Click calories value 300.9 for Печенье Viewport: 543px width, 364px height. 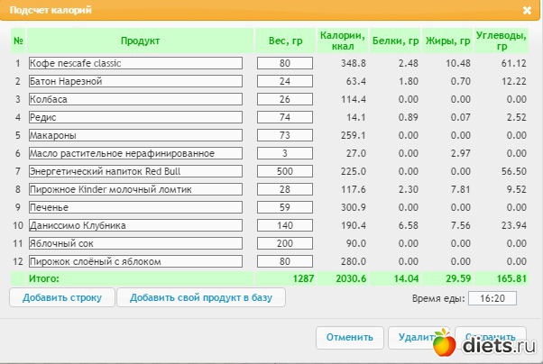[x=354, y=207]
